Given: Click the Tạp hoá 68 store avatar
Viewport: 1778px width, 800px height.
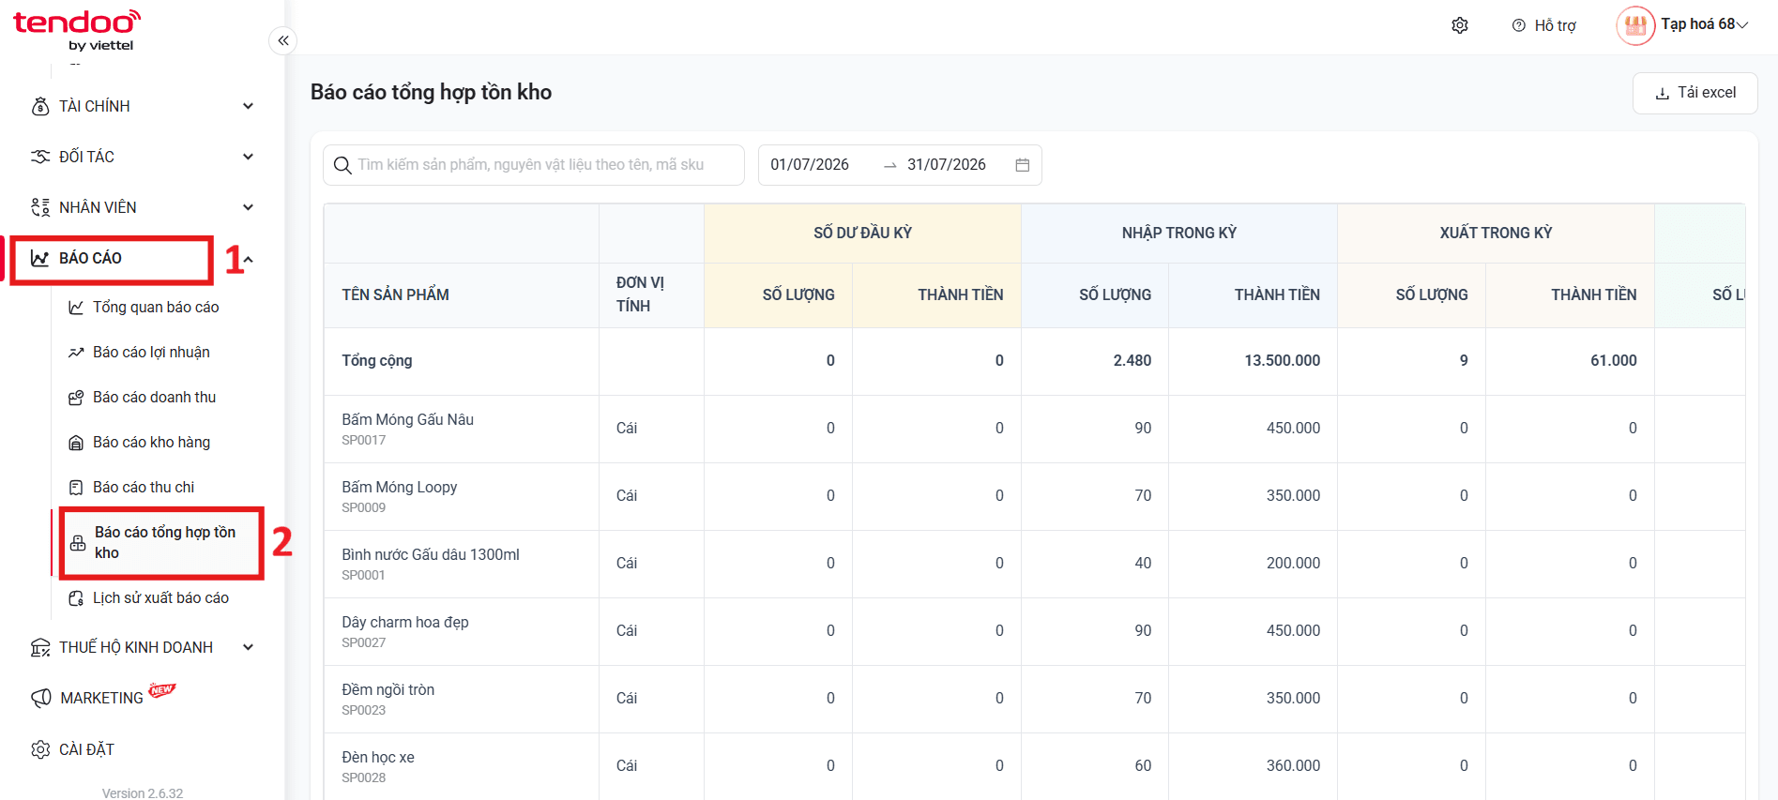Looking at the screenshot, I should [x=1635, y=25].
